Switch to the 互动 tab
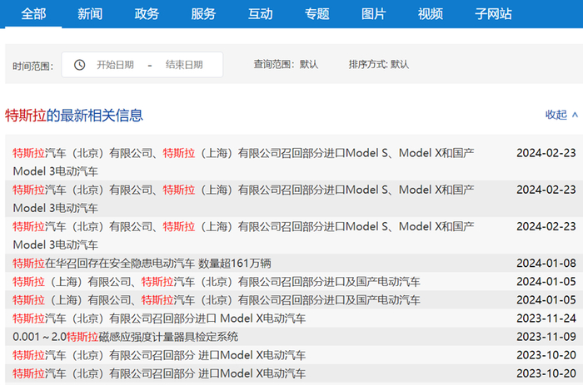The image size is (583, 385). pos(260,14)
